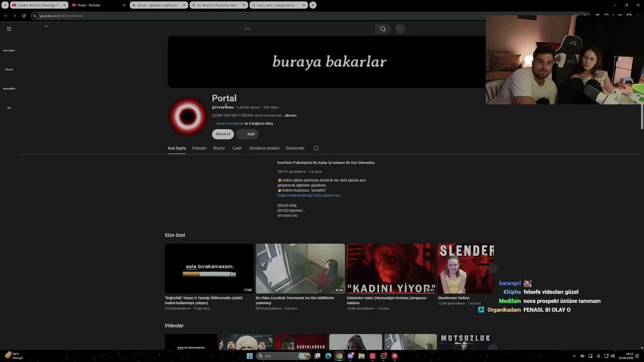Switch to henry cavill Google tab

(x=279, y=5)
